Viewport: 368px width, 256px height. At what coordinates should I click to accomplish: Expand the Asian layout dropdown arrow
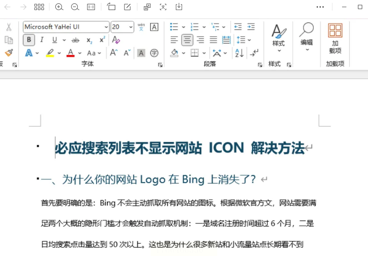click(225, 53)
